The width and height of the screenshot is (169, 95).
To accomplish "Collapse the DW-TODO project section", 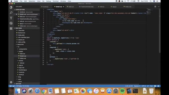I will (19, 28).
